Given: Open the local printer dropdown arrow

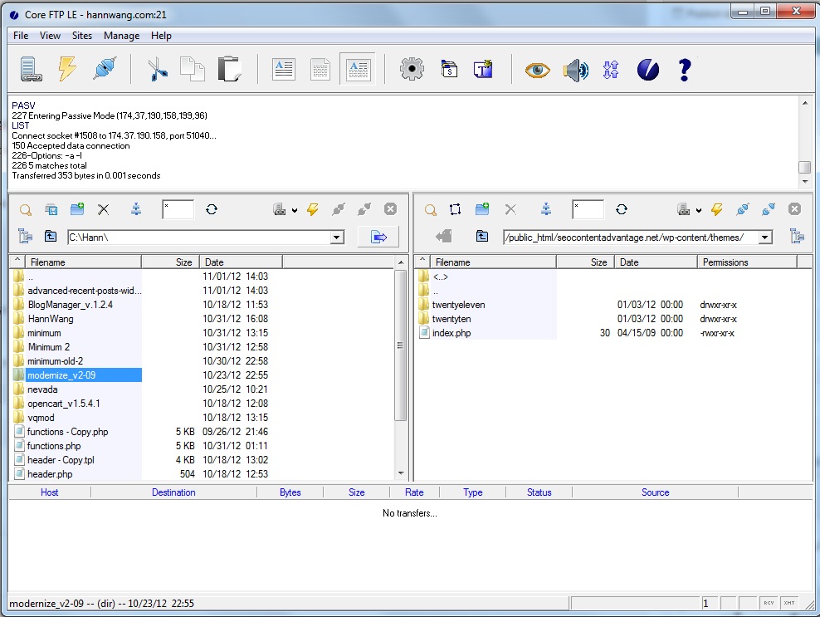Looking at the screenshot, I should pyautogui.click(x=295, y=210).
